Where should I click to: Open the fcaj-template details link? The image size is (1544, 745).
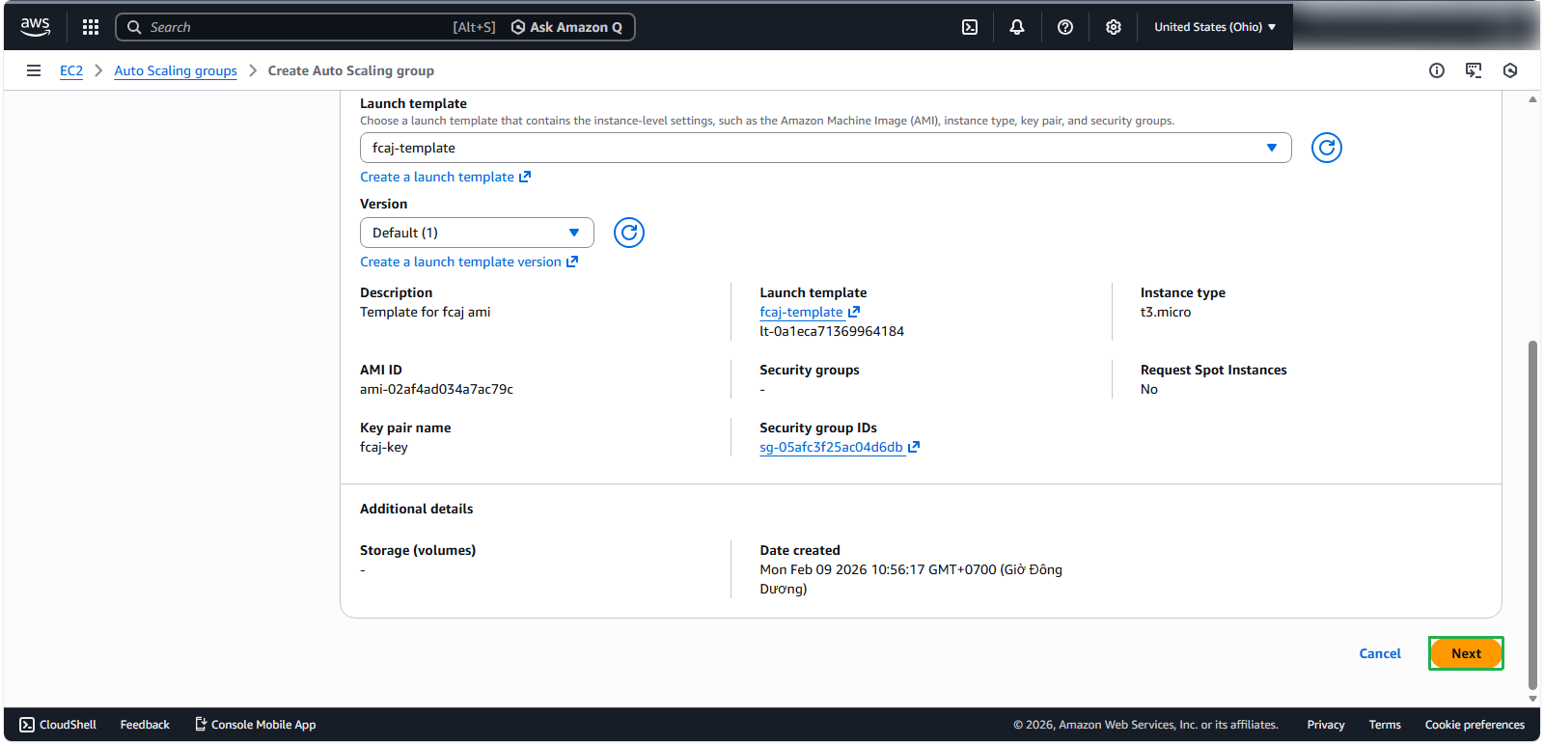(x=801, y=312)
